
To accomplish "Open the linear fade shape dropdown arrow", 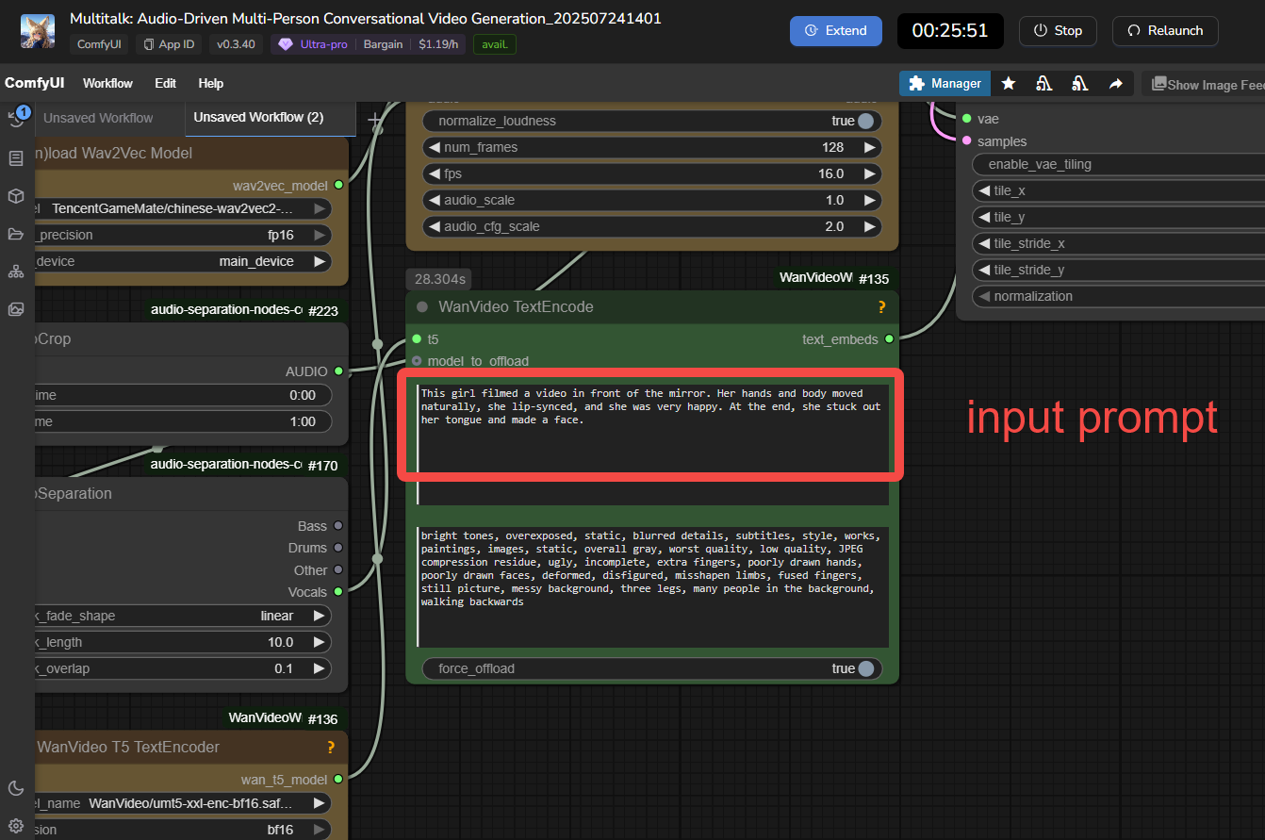I will pyautogui.click(x=320, y=616).
